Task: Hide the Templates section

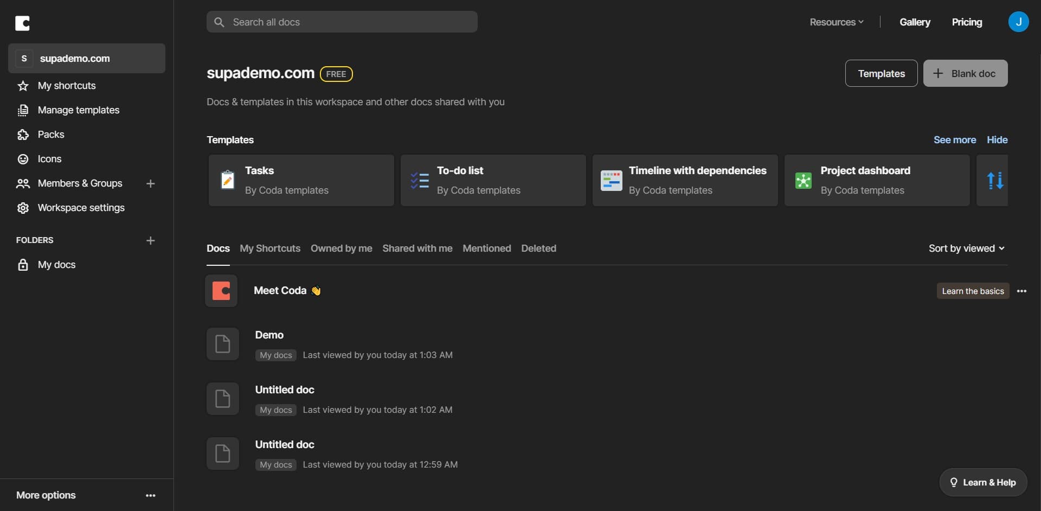Action: pos(997,139)
